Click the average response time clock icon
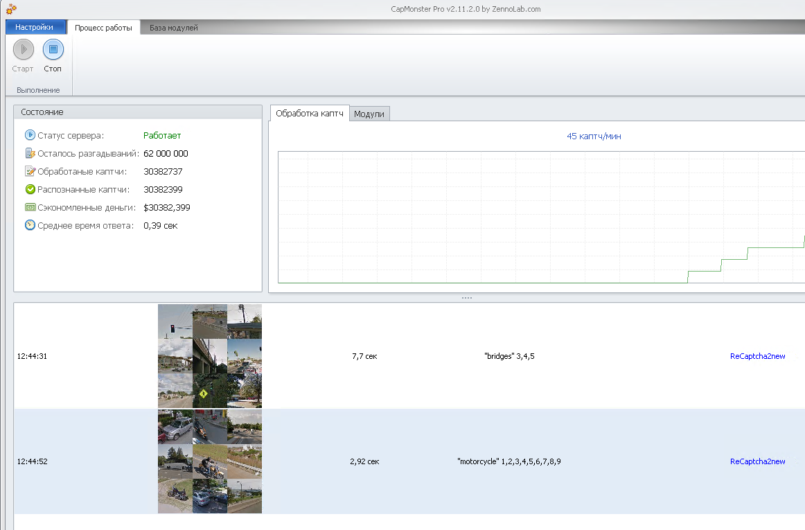This screenshot has width=805, height=530. pyautogui.click(x=30, y=225)
